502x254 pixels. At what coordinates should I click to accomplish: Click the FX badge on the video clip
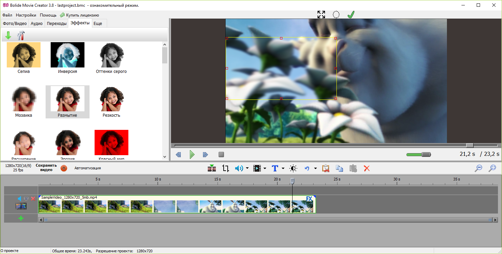tap(309, 199)
